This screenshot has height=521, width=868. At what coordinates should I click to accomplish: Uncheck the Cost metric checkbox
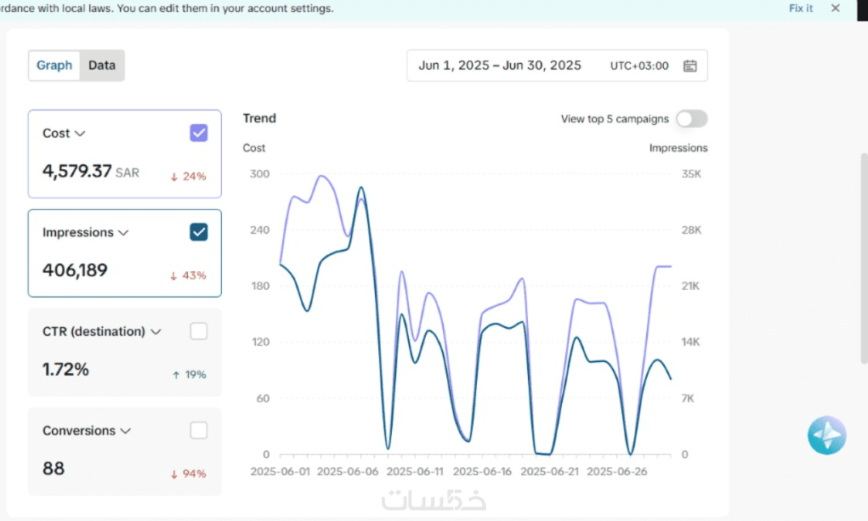[x=198, y=133]
